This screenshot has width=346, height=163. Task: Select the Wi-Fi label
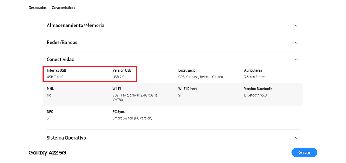pyautogui.click(x=117, y=89)
